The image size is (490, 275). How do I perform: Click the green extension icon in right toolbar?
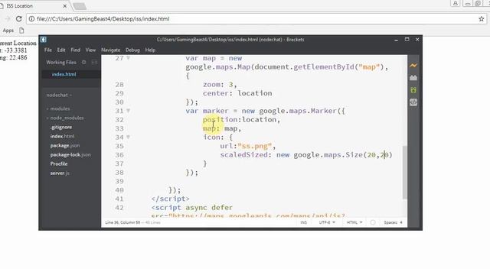click(x=413, y=90)
